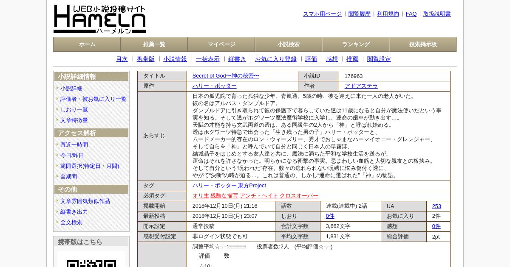Open the title Secret of God〜神の秘密〜
510x267 pixels.
pos(226,76)
